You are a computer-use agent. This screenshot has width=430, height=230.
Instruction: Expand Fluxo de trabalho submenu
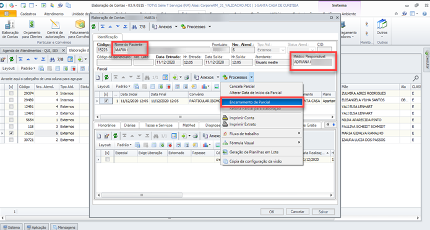(262, 134)
